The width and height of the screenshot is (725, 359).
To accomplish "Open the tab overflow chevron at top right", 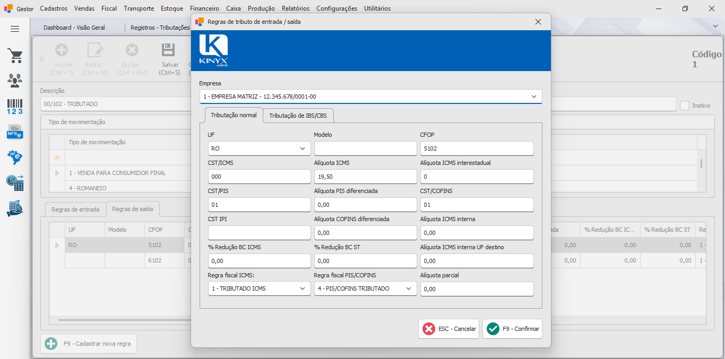I will point(714,27).
